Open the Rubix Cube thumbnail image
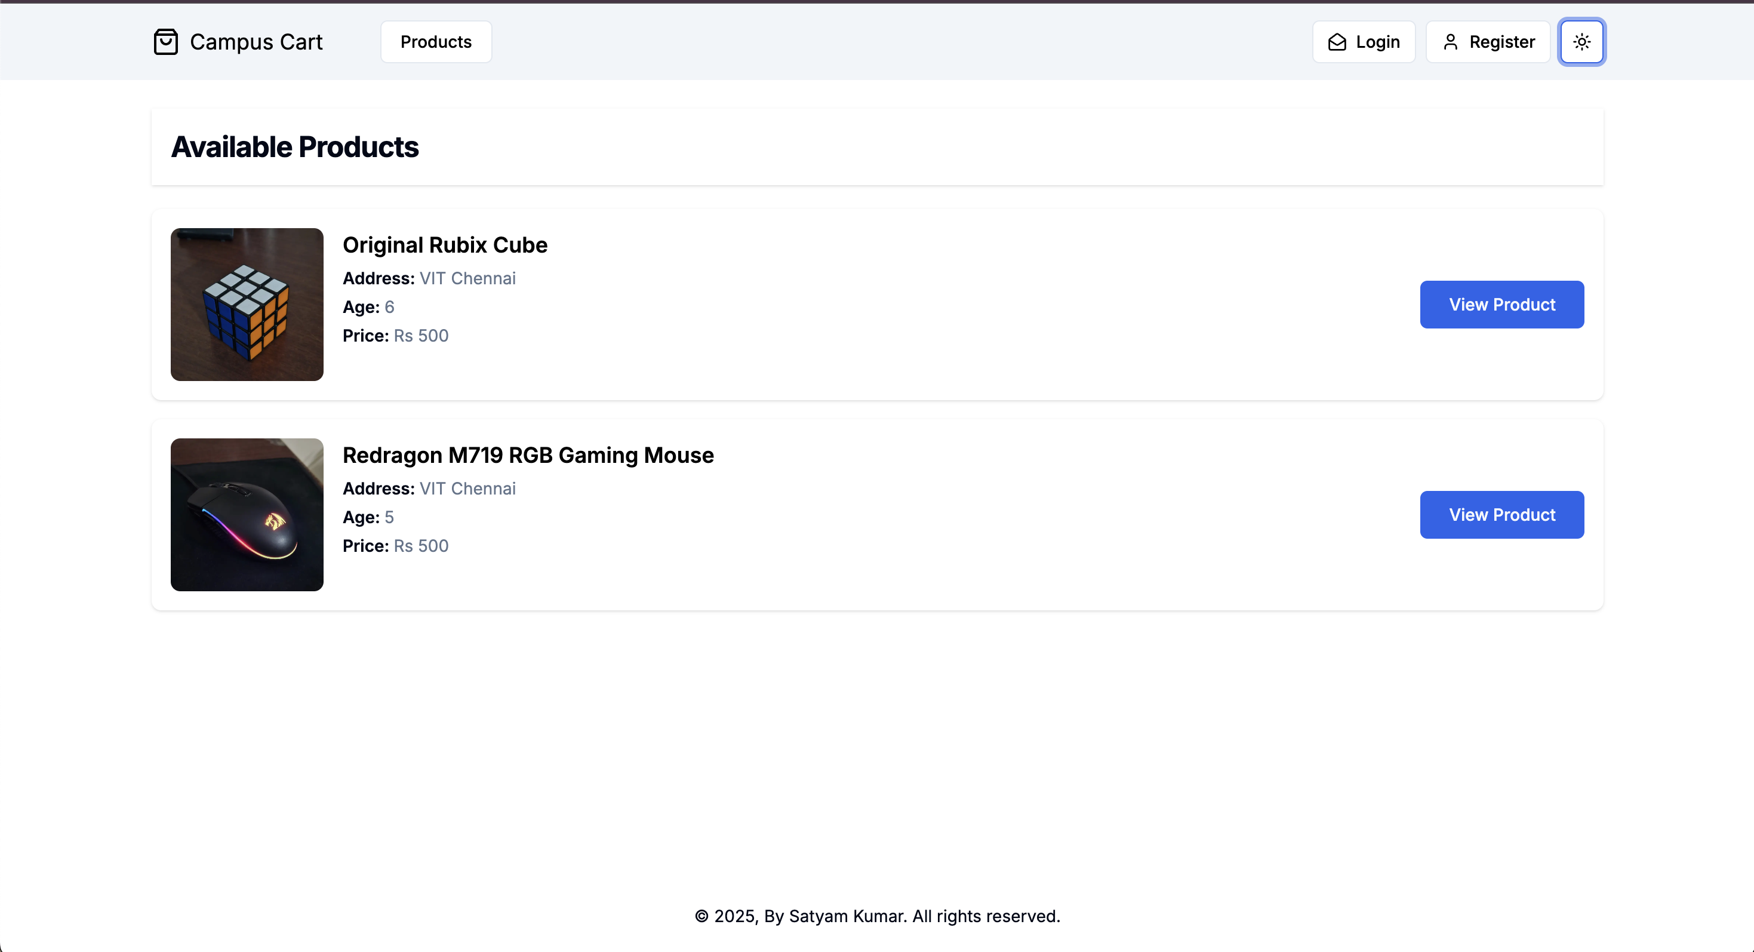 click(247, 305)
